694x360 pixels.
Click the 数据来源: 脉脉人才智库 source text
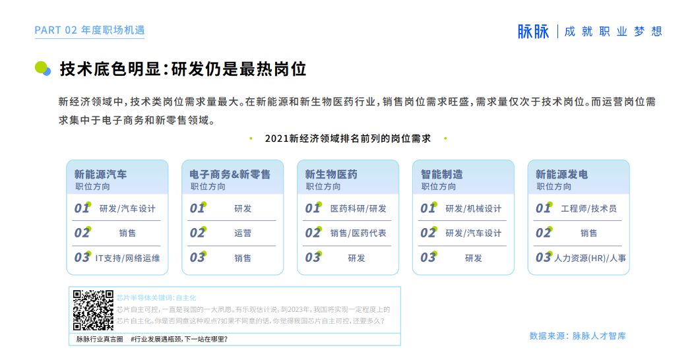pos(577,336)
